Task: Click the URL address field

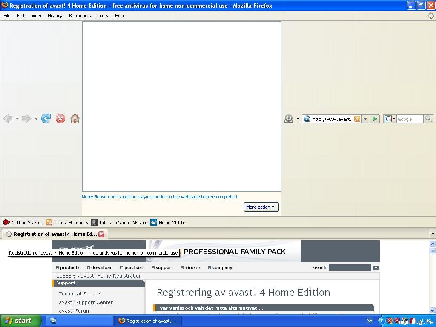Action: (332, 119)
